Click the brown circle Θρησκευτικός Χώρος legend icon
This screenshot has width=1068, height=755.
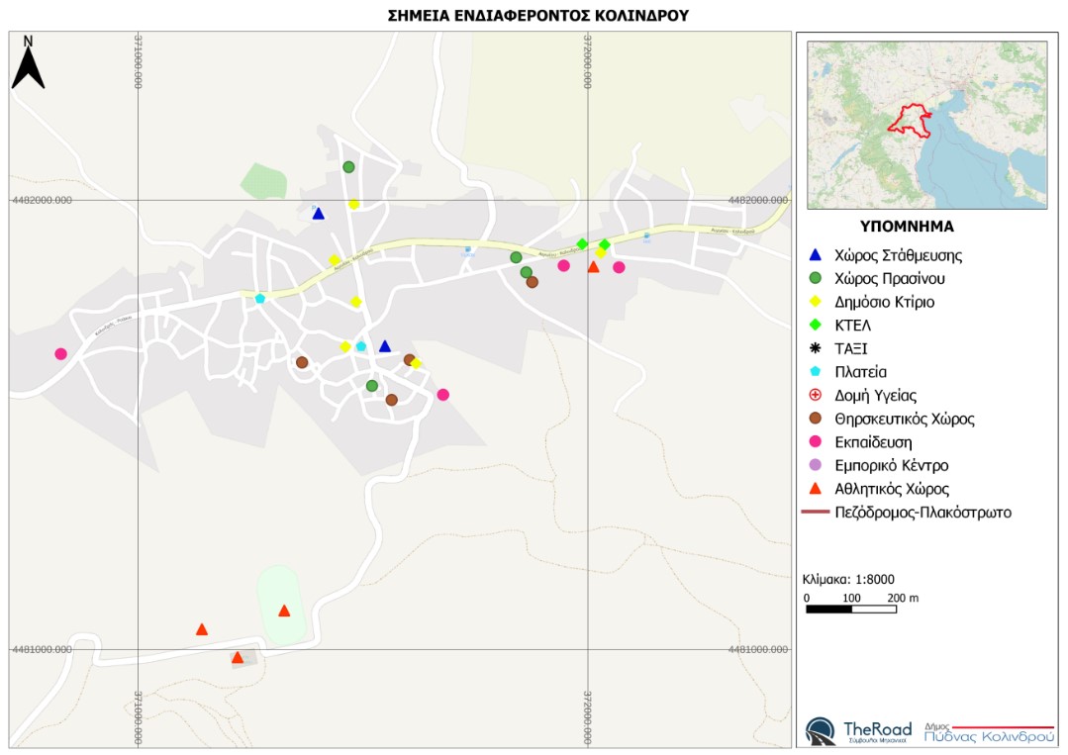click(x=815, y=419)
